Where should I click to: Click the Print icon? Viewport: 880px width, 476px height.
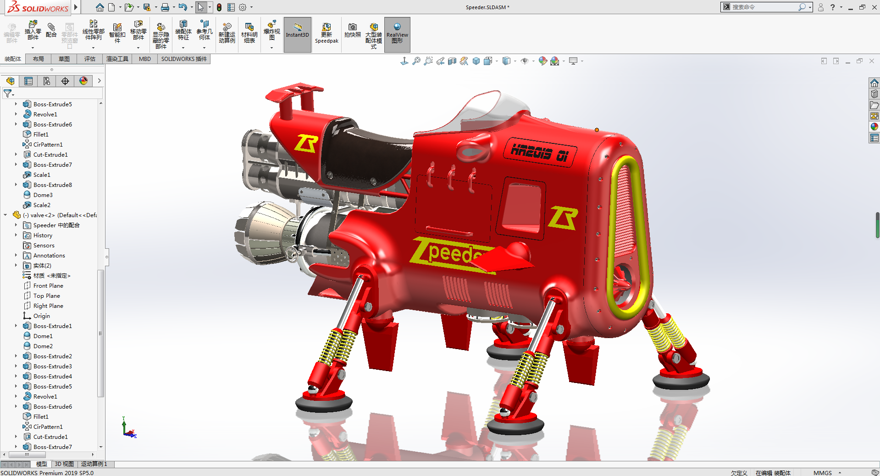point(165,7)
